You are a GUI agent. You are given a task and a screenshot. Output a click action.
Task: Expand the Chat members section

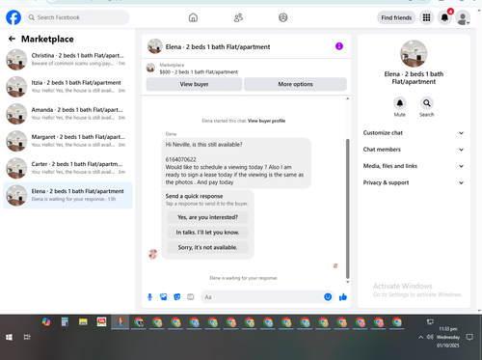(414, 150)
